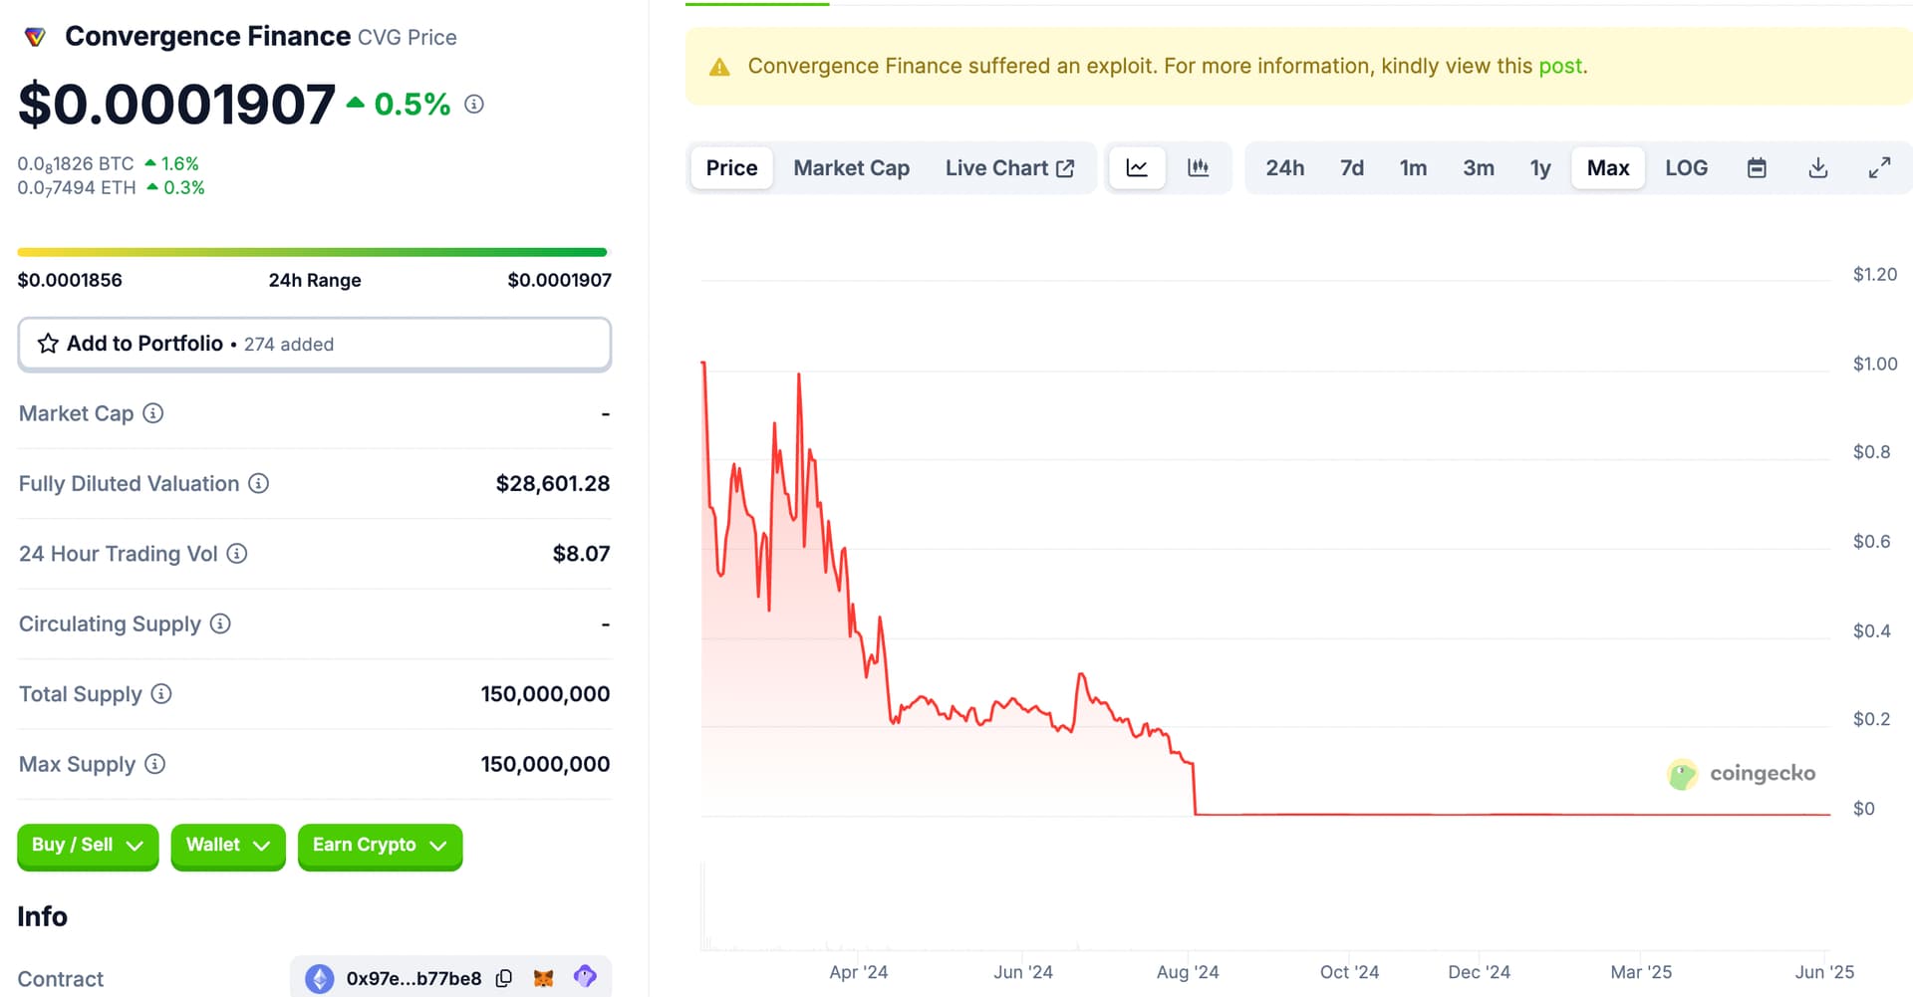Click the 24h Range price bar

coord(312,253)
